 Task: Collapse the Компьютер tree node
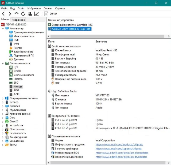[x=3, y=28]
